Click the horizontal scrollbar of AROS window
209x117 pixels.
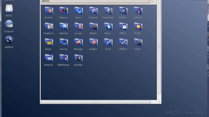(96, 102)
